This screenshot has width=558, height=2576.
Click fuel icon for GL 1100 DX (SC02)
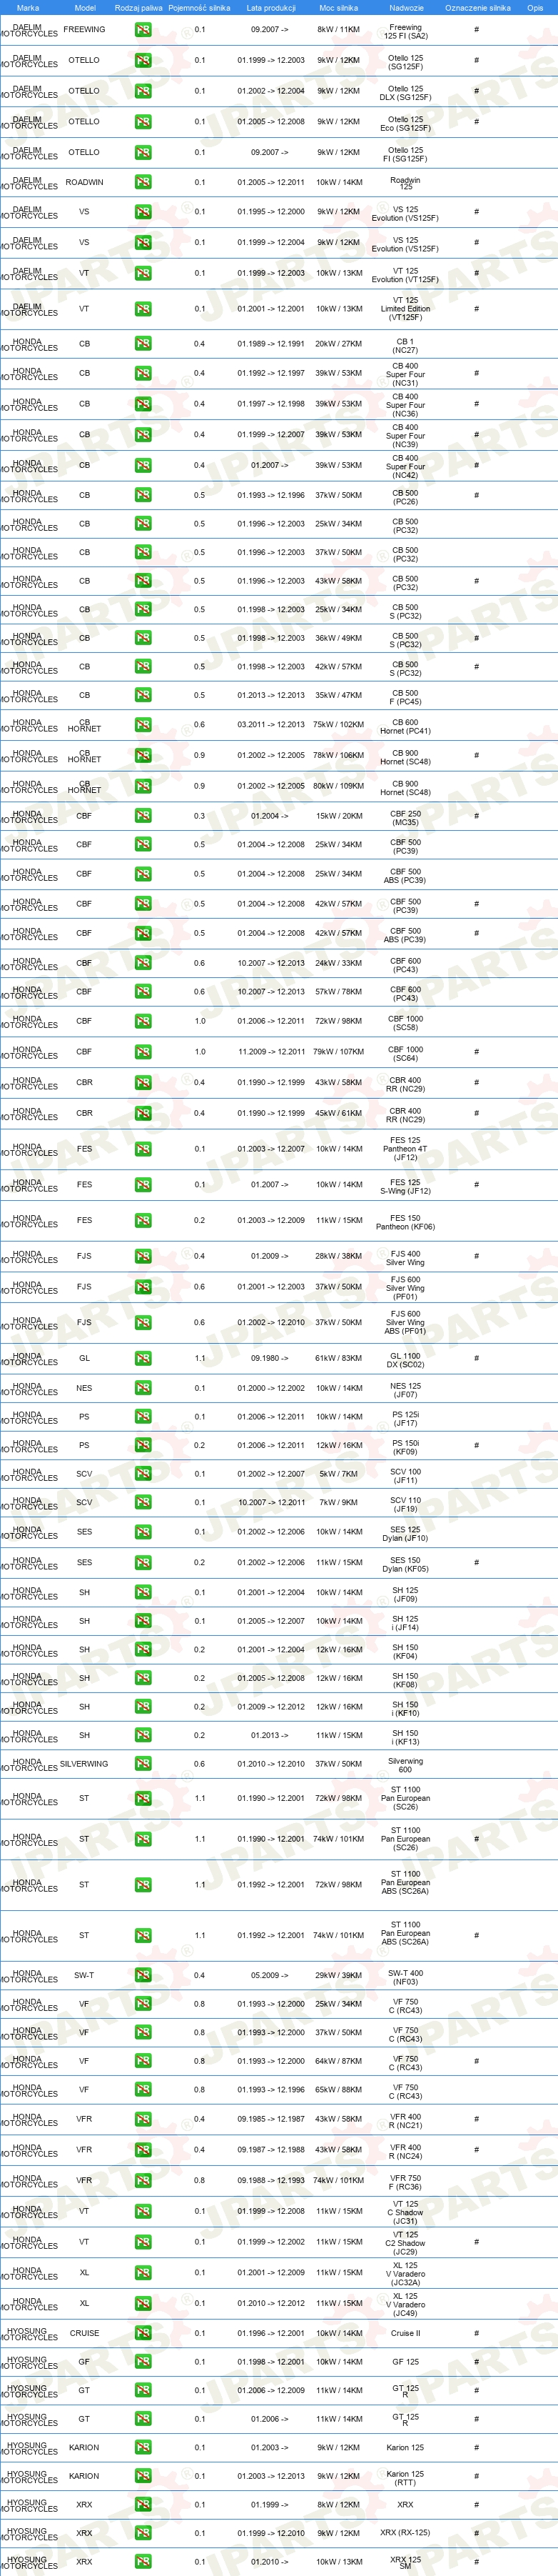pyautogui.click(x=143, y=1359)
